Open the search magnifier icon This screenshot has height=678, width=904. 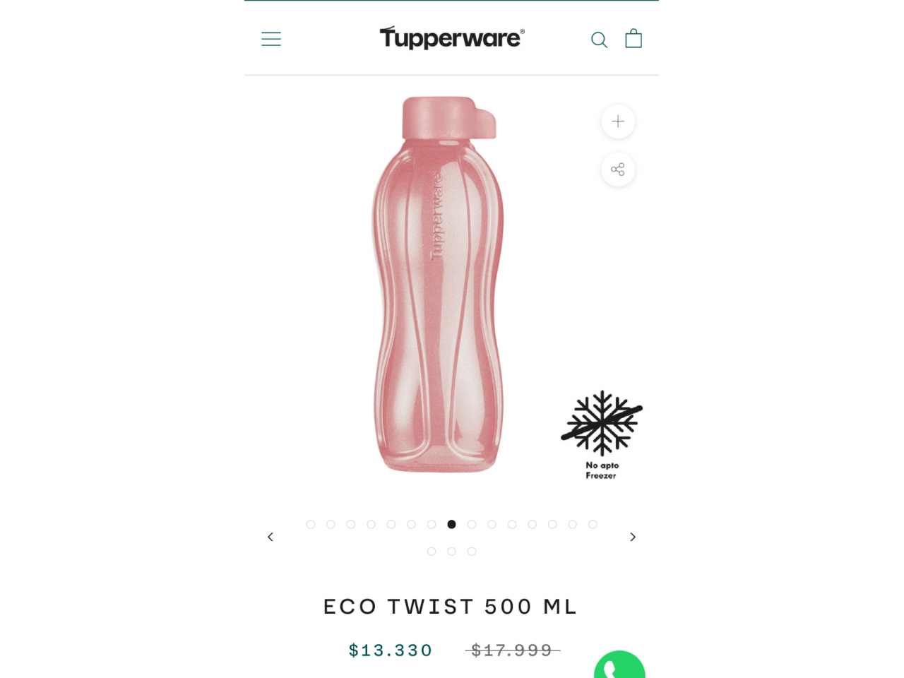coord(599,40)
